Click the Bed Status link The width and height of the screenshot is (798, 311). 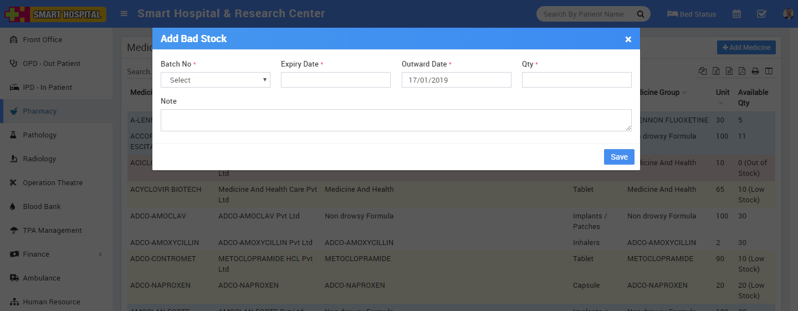click(x=691, y=14)
